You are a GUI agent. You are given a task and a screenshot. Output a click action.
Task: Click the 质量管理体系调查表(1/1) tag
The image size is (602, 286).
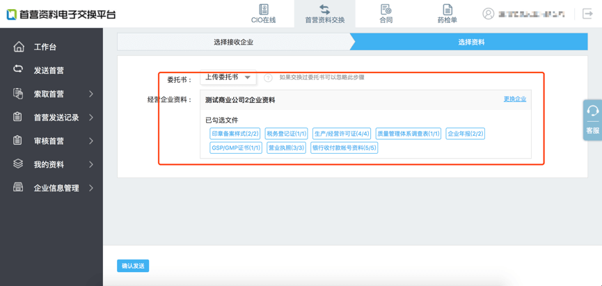point(408,134)
